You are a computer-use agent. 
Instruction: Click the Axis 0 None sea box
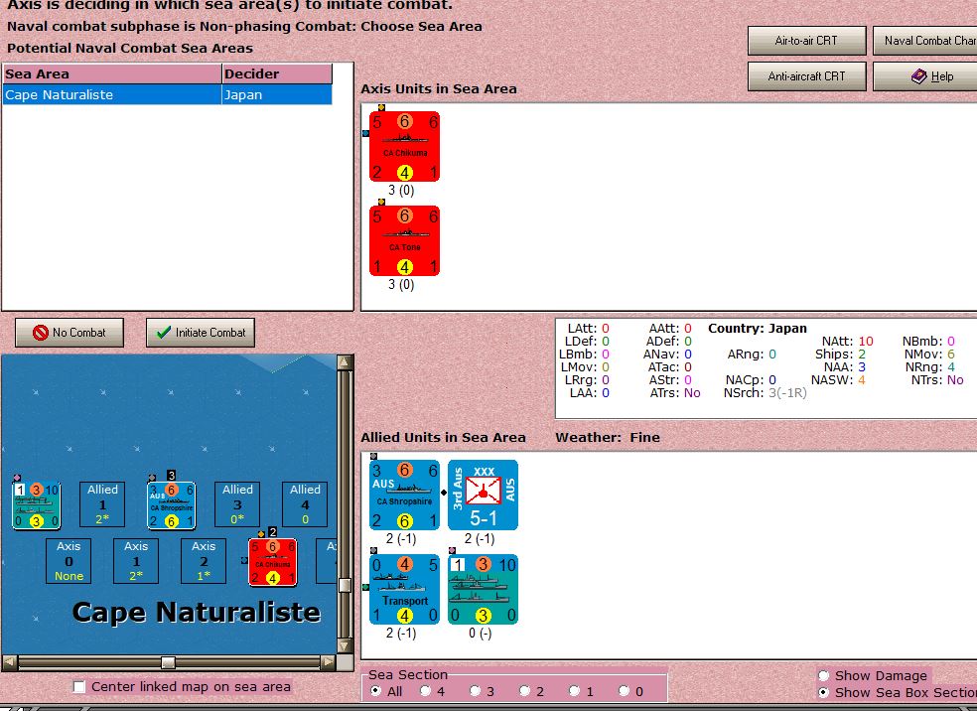69,561
